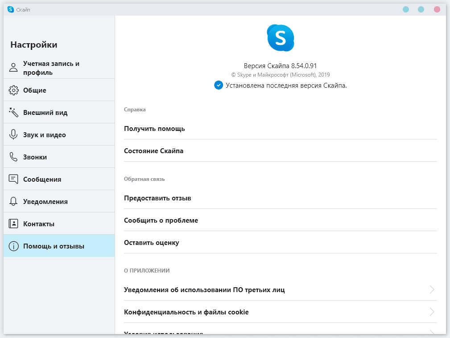The height and width of the screenshot is (338, 450).
Task: Click the microphone icon for Звук и видео
Action: 13,134
